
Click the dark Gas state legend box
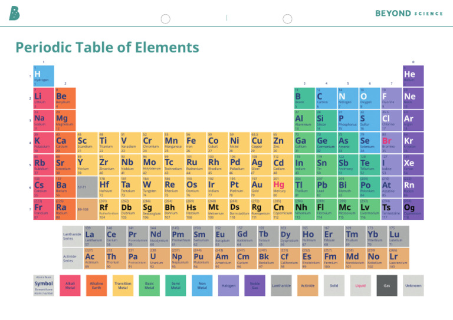click(387, 285)
